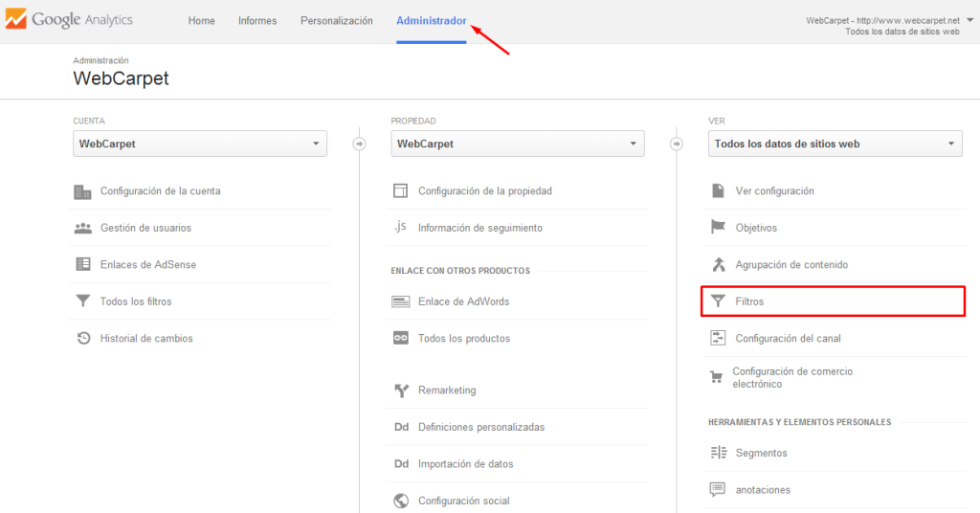
Task: Click the arrow circle between Cuenta and Propiedad
Action: click(360, 144)
